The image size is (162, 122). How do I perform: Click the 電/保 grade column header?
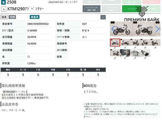tap(83, 70)
